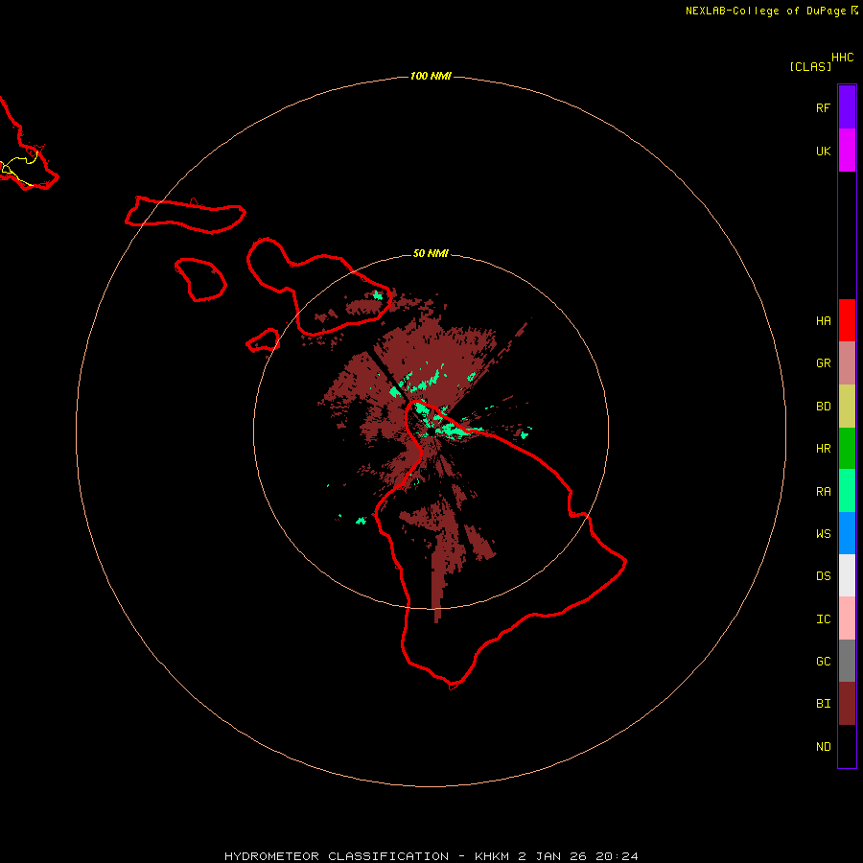
Task: Click the HHC product code text
Action: coord(842,58)
